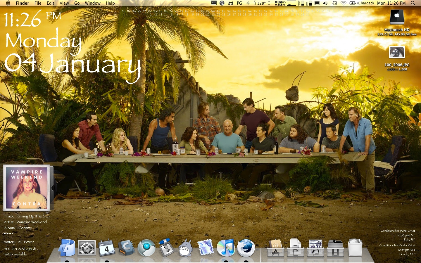The width and height of the screenshot is (421, 263).
Task: Open the Totoro character app icon
Action: pos(185,248)
